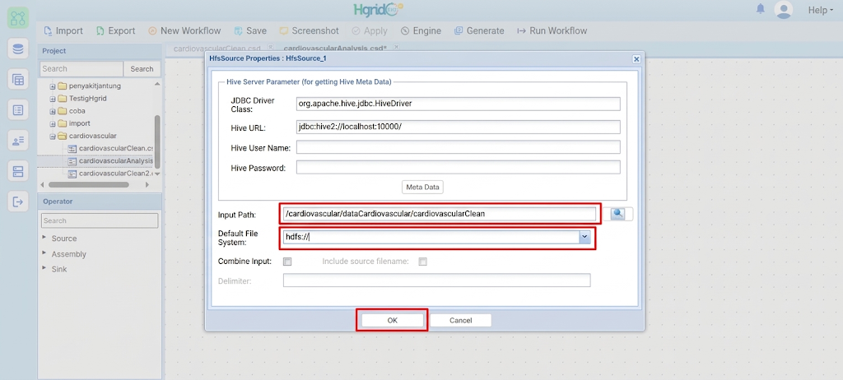Open the workflow designer sidebar icon
The width and height of the screenshot is (843, 380).
click(x=18, y=18)
